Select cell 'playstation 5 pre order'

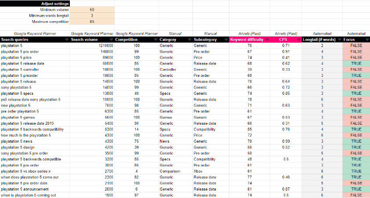[35, 52]
